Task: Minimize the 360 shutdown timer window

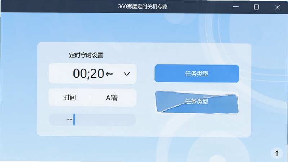Action: pos(236,7)
